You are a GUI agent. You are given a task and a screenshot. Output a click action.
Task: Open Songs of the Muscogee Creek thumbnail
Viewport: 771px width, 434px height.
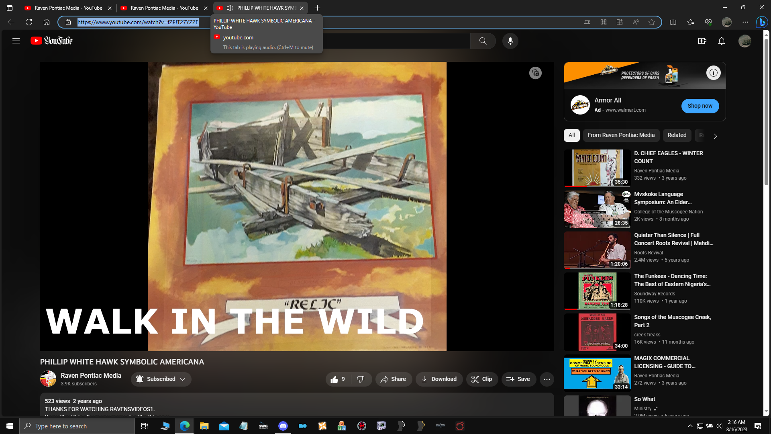point(597,332)
